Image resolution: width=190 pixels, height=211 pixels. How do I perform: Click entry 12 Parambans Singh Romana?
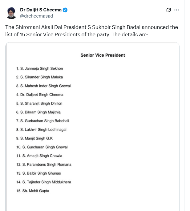pyautogui.click(x=44, y=164)
